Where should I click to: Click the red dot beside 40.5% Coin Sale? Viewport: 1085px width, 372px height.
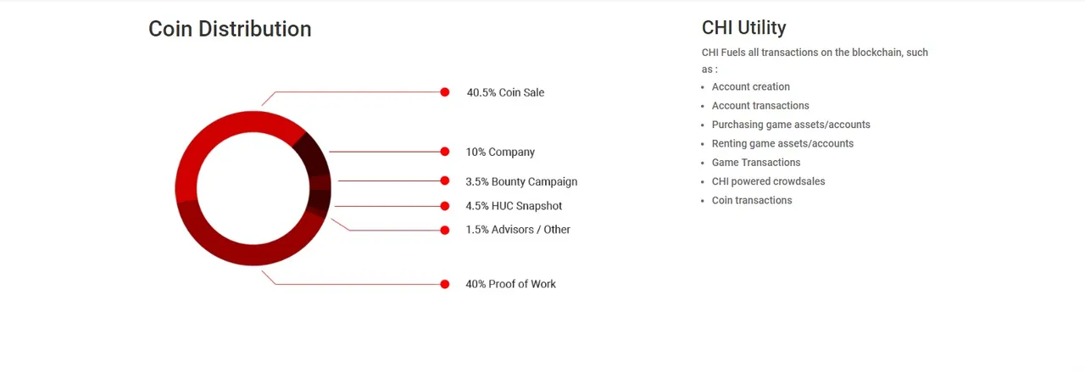click(x=444, y=92)
